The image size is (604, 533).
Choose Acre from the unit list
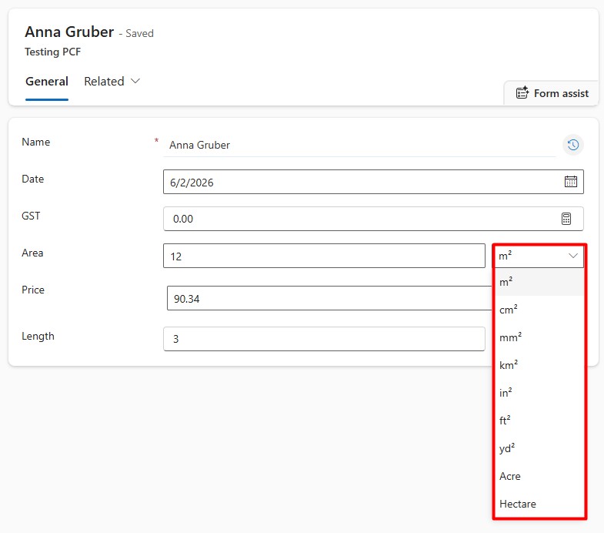point(539,476)
